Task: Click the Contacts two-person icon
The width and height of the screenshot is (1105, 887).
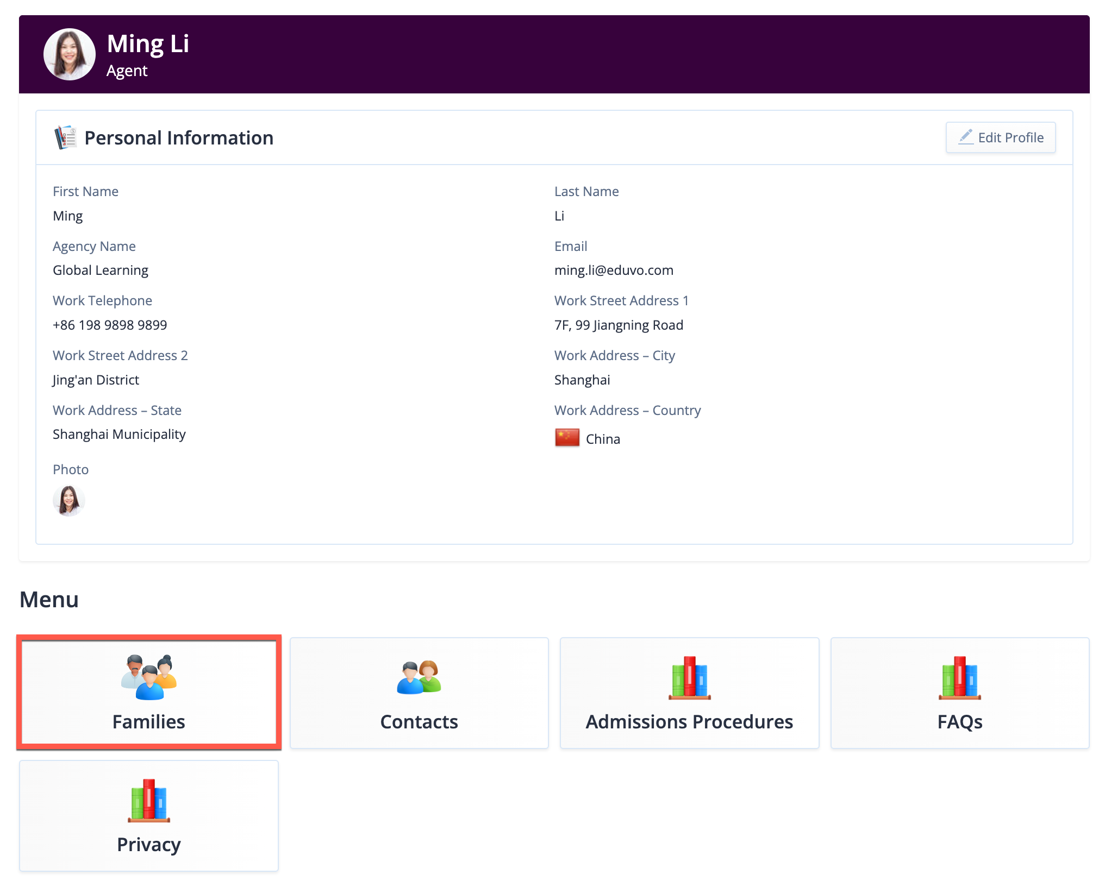Action: click(419, 677)
